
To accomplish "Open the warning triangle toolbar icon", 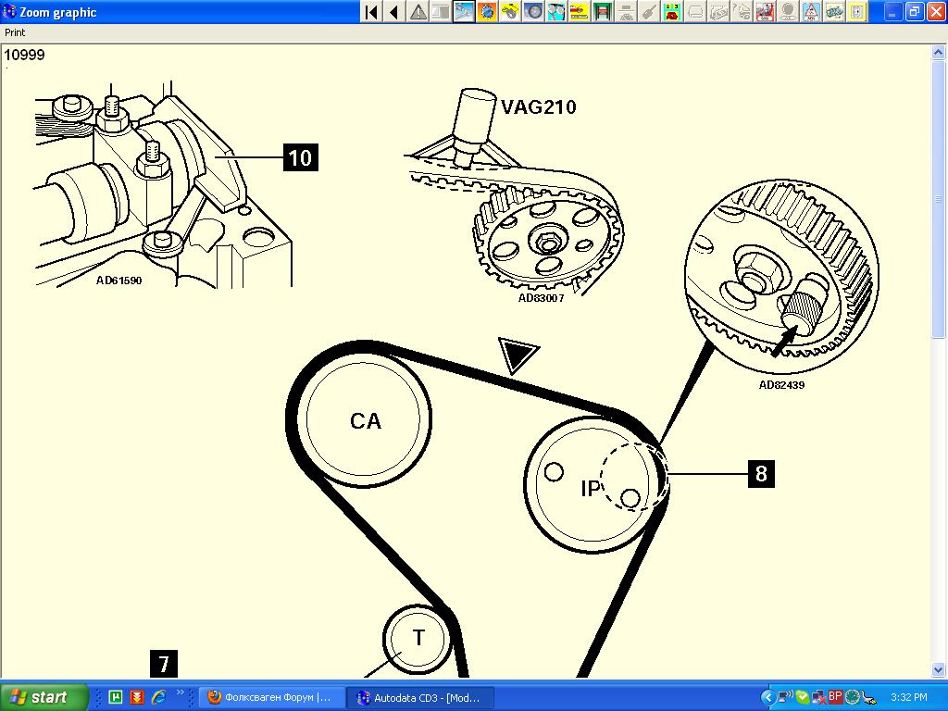I will tap(418, 12).
